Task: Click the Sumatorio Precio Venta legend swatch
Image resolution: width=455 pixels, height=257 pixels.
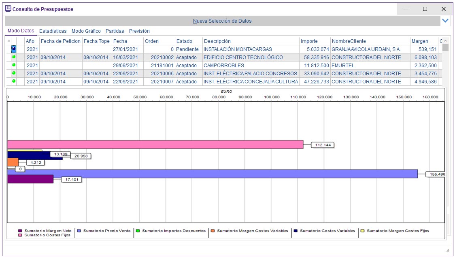Action: point(79,231)
